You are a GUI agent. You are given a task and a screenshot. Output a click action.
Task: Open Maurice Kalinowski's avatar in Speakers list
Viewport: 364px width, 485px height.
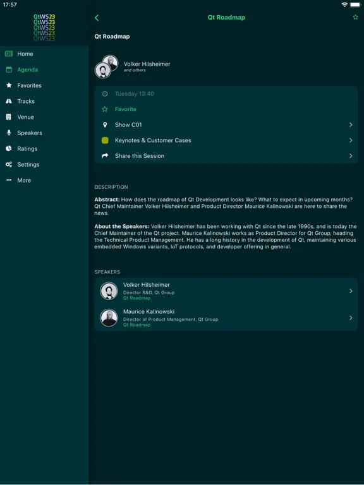click(109, 318)
